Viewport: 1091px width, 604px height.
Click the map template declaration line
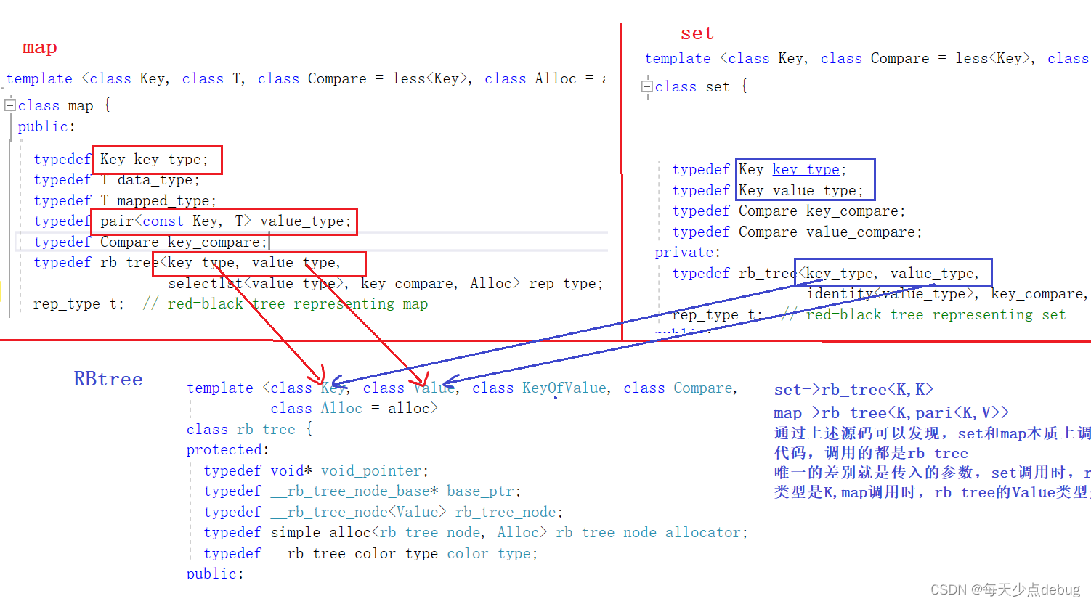pos(306,78)
